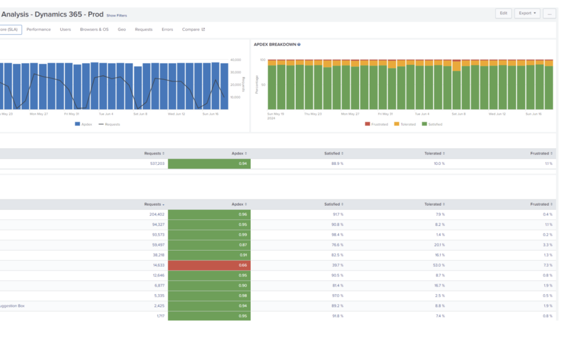Open the Export dropdown menu
Screen dimensions: 562x351
point(527,13)
